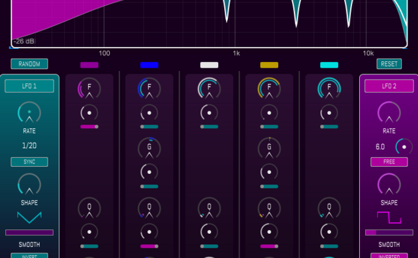
Task: Click the cyan band color swatch
Action: point(329,65)
